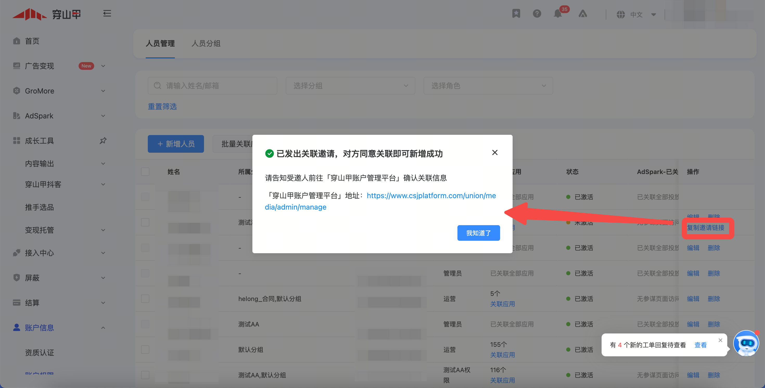Check the 测试AA,默认分组 row checkbox

tap(145, 375)
